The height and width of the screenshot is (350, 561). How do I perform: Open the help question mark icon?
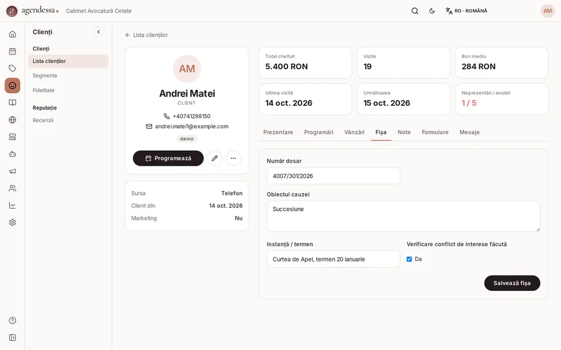pos(12,320)
